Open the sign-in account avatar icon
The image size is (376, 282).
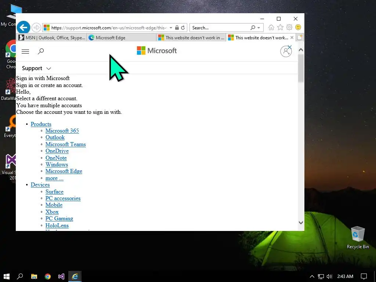pos(286,51)
